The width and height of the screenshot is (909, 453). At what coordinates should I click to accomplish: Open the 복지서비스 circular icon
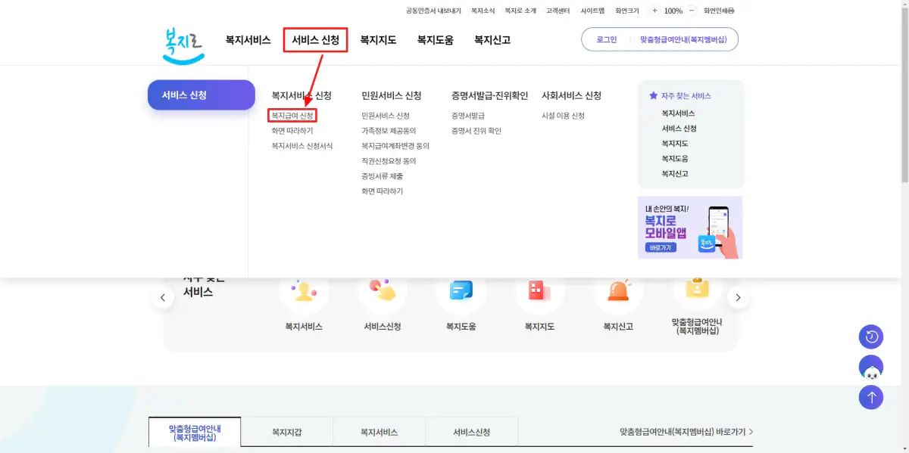click(x=304, y=291)
